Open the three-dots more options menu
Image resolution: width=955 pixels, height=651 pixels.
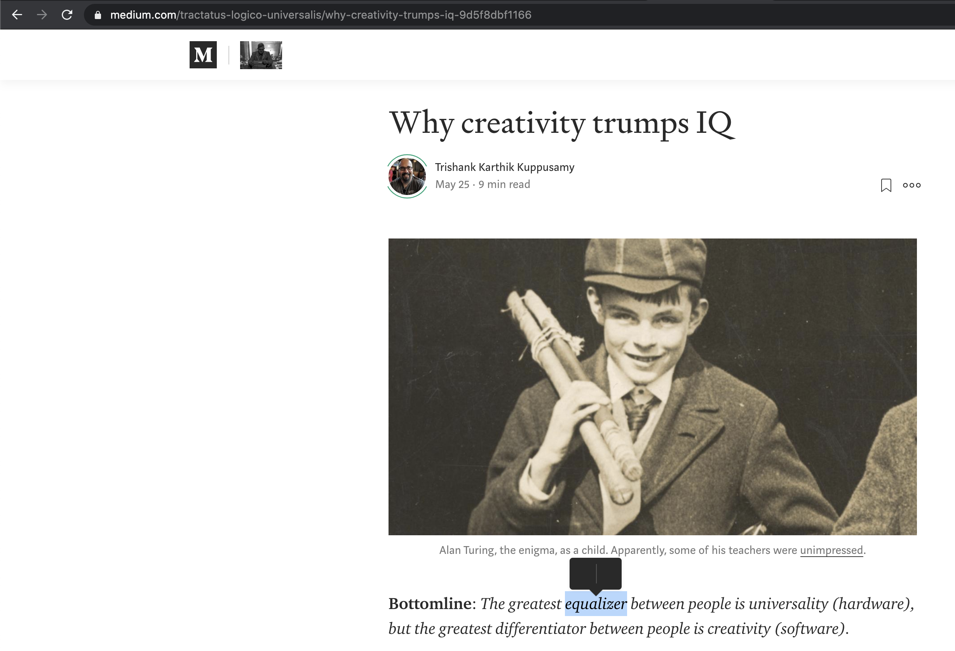point(911,185)
